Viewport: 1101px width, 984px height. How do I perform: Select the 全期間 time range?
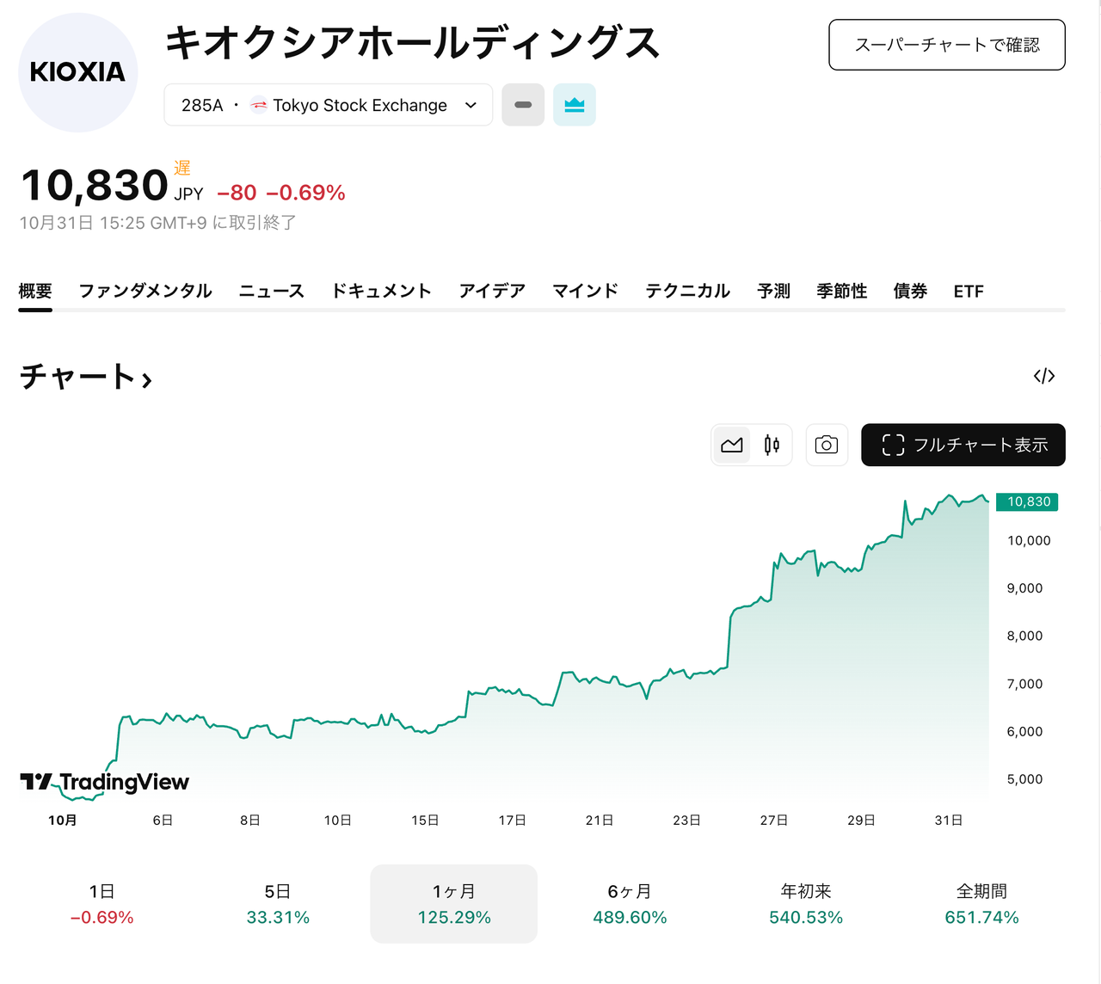[981, 903]
